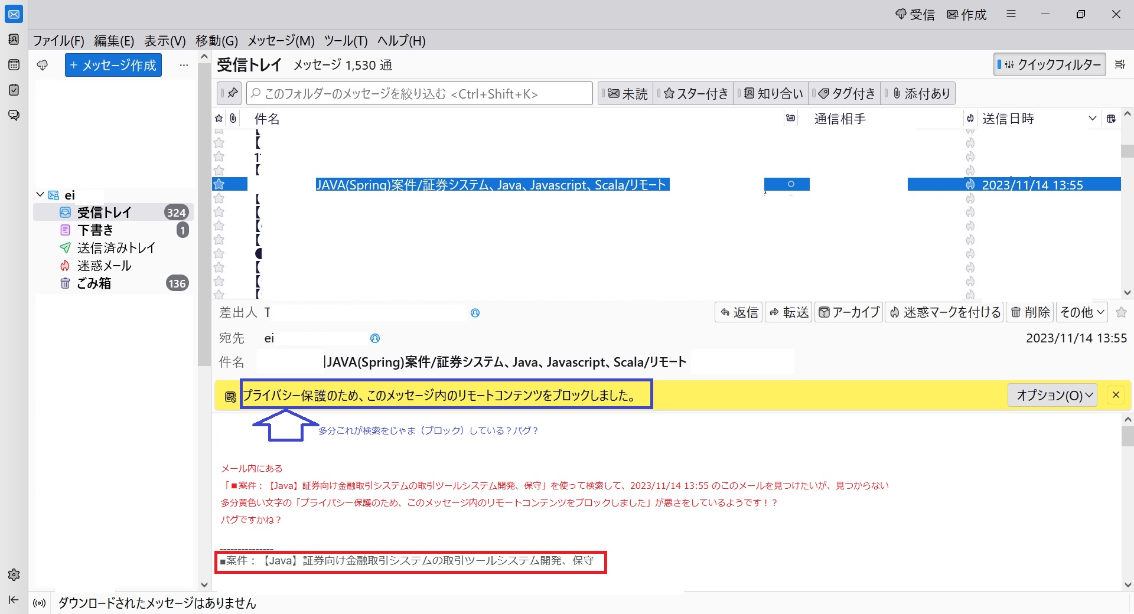The width and height of the screenshot is (1134, 614).
Task: Open the メッセージ(M) menu
Action: (281, 41)
